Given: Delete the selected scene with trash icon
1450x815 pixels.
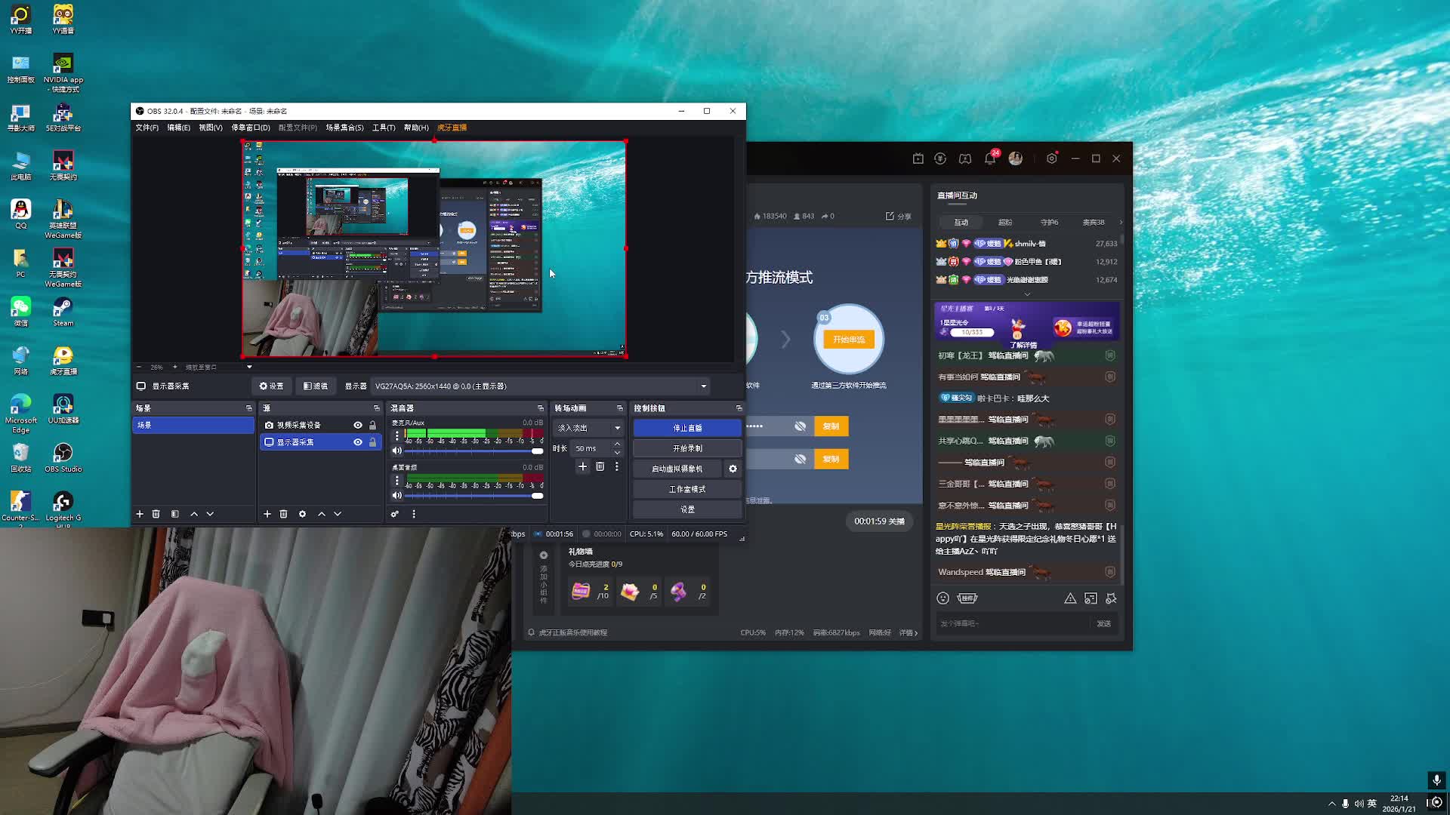Looking at the screenshot, I should tap(156, 514).
